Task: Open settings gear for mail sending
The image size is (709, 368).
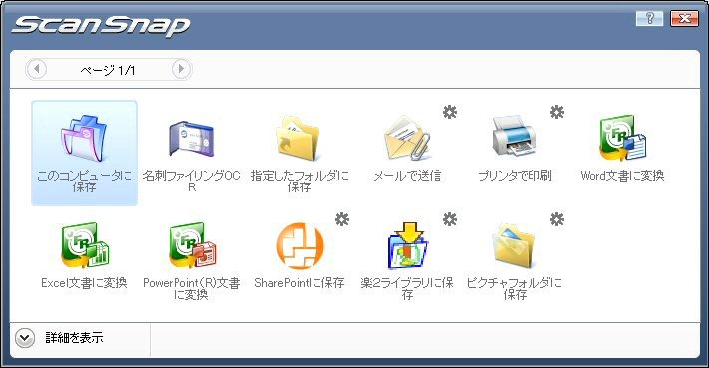Action: pyautogui.click(x=450, y=112)
